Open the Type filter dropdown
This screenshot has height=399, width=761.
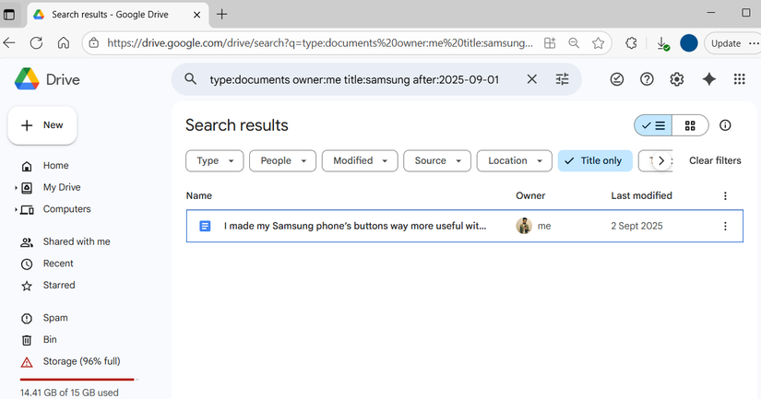215,160
